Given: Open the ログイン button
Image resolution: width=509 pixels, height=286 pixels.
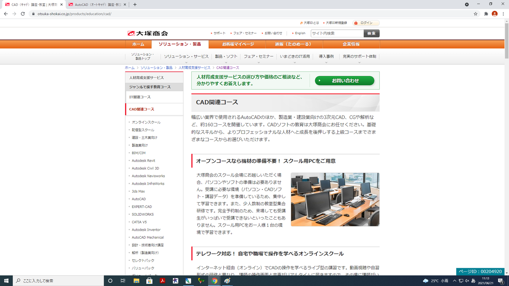Looking at the screenshot, I should [x=366, y=23].
